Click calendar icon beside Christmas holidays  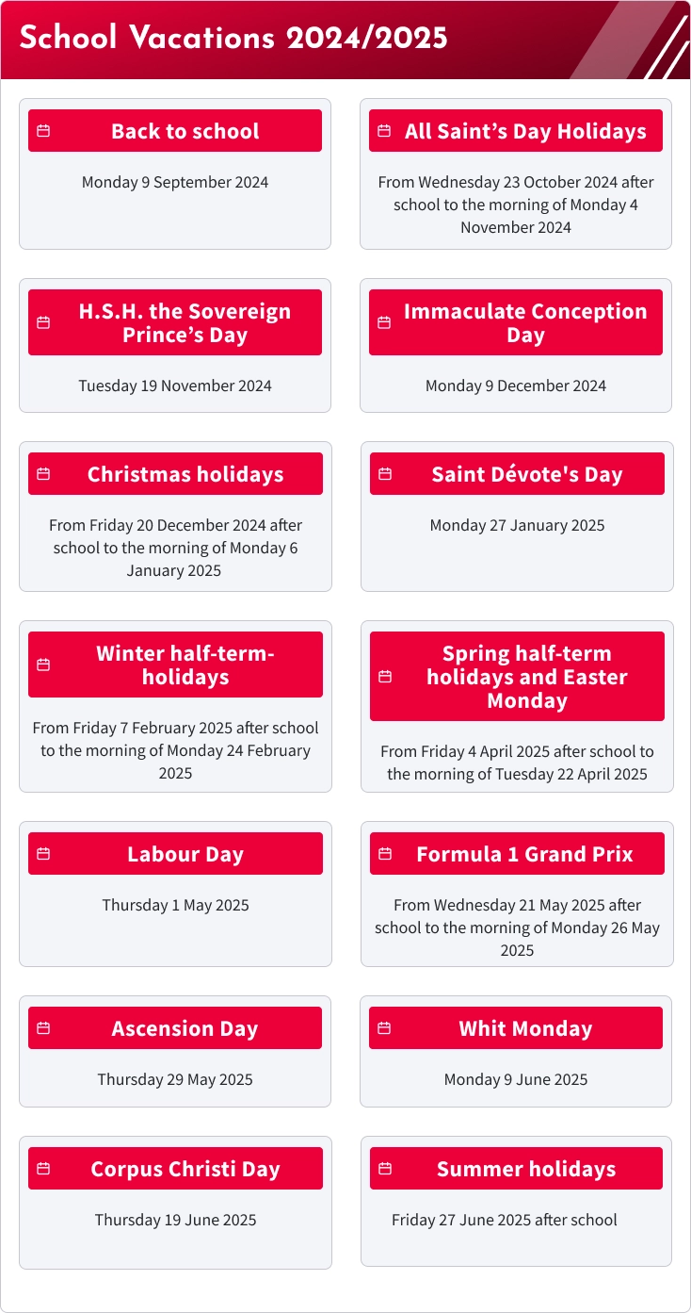coord(43,474)
